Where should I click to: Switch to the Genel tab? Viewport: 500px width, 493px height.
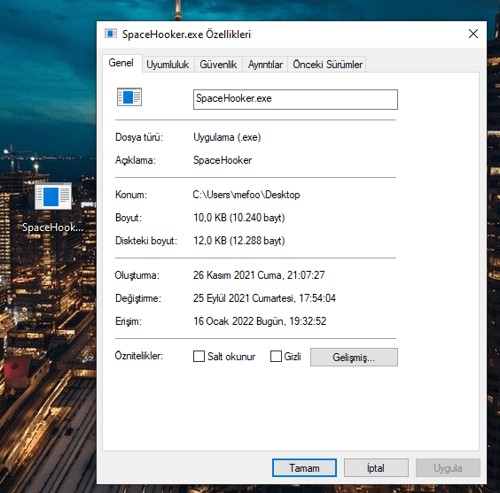coord(121,63)
